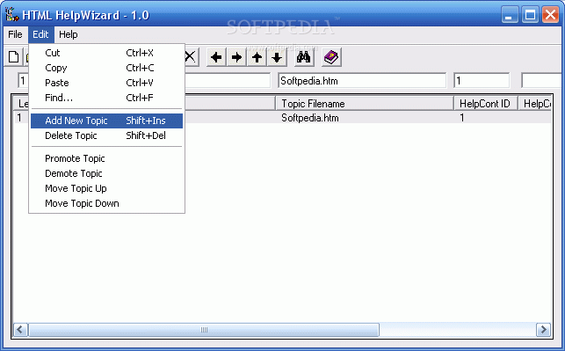Viewport: 565px width, 351px height.
Task: Click the horizontal scrollbar left arrow
Action: tap(20, 330)
